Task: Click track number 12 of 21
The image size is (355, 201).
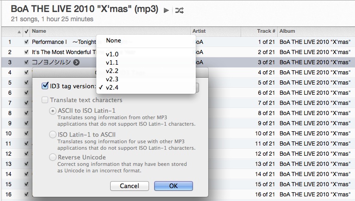Action: 265,154
